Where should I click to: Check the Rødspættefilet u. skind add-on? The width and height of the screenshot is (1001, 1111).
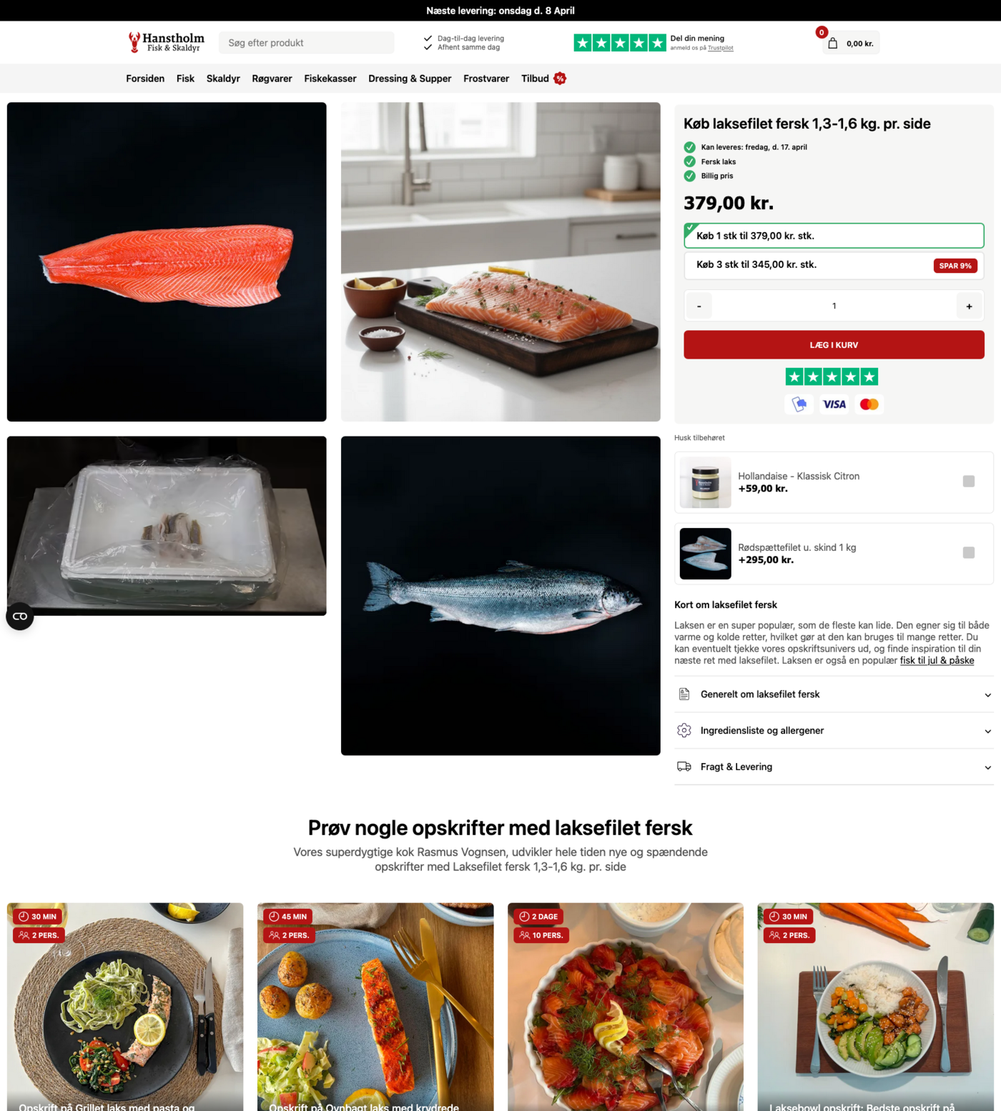969,552
